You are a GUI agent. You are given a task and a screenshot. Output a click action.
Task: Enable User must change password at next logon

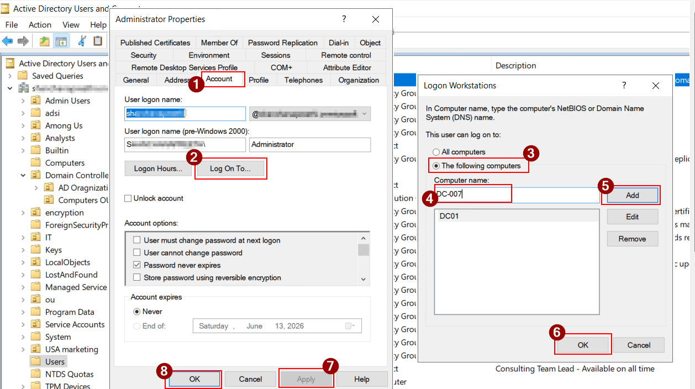tap(137, 240)
